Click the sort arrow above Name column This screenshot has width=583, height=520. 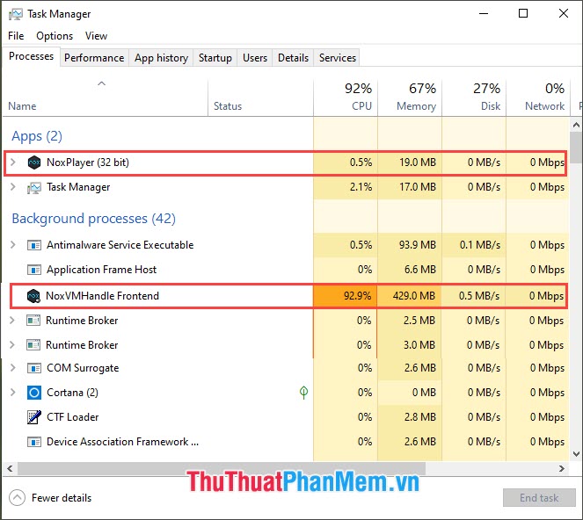pyautogui.click(x=101, y=83)
